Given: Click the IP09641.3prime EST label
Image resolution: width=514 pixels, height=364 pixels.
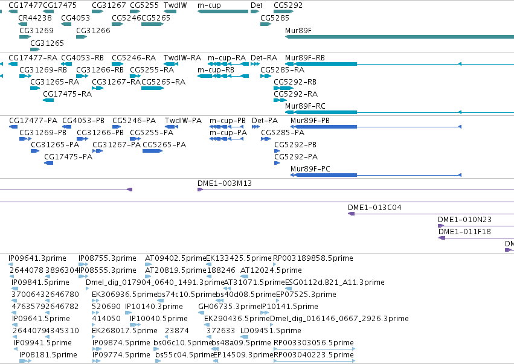Looking at the screenshot, I should [x=37, y=258].
